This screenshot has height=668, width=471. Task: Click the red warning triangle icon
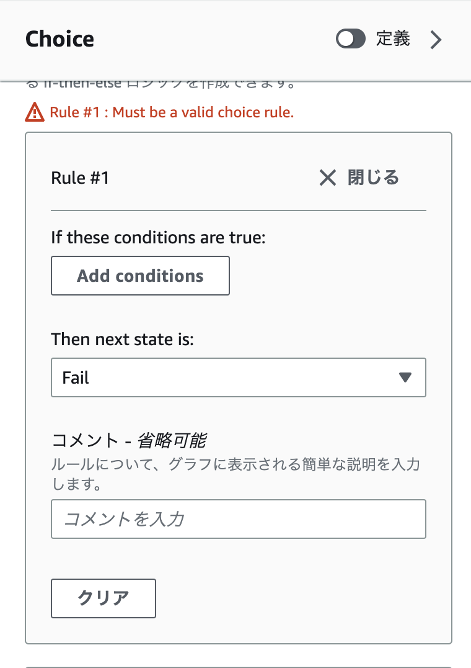click(x=35, y=112)
